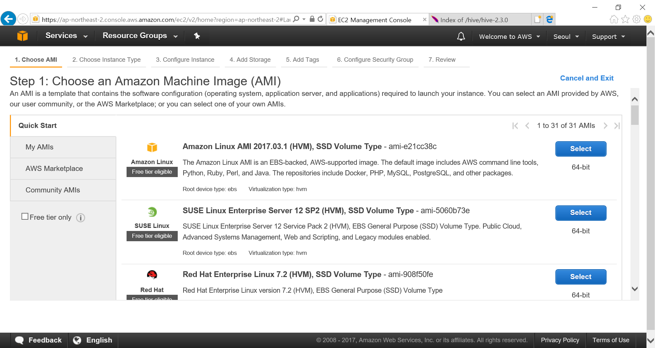Close the EC2 Management Console tab
This screenshot has height=348, width=655.
pos(425,19)
